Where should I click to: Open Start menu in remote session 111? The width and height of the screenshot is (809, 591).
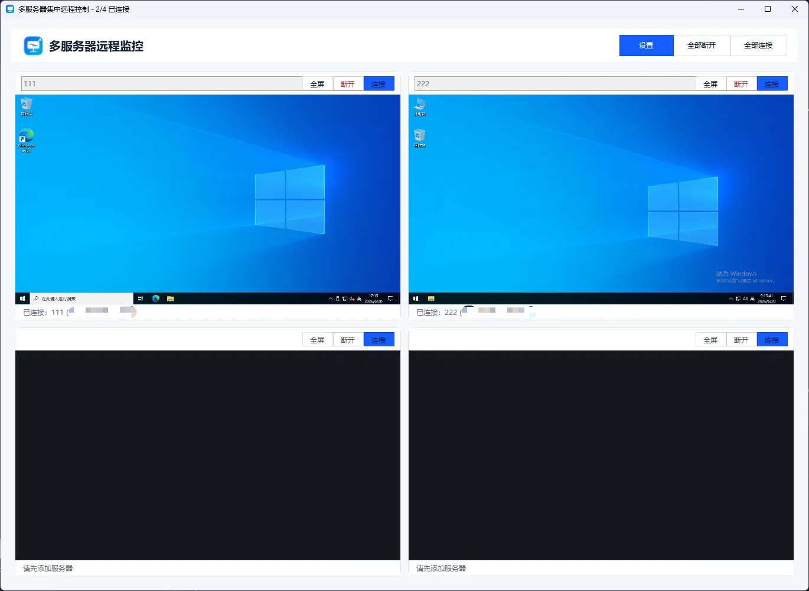tap(22, 298)
